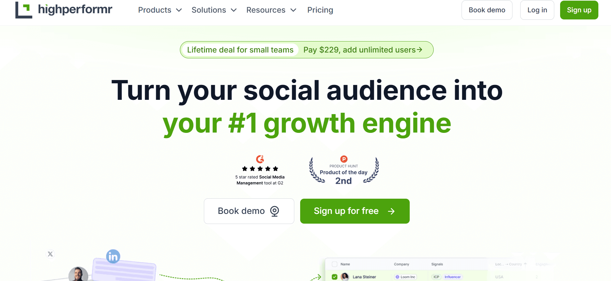Click the arrow icon in Sign up for free
The height and width of the screenshot is (281, 611).
(x=391, y=211)
